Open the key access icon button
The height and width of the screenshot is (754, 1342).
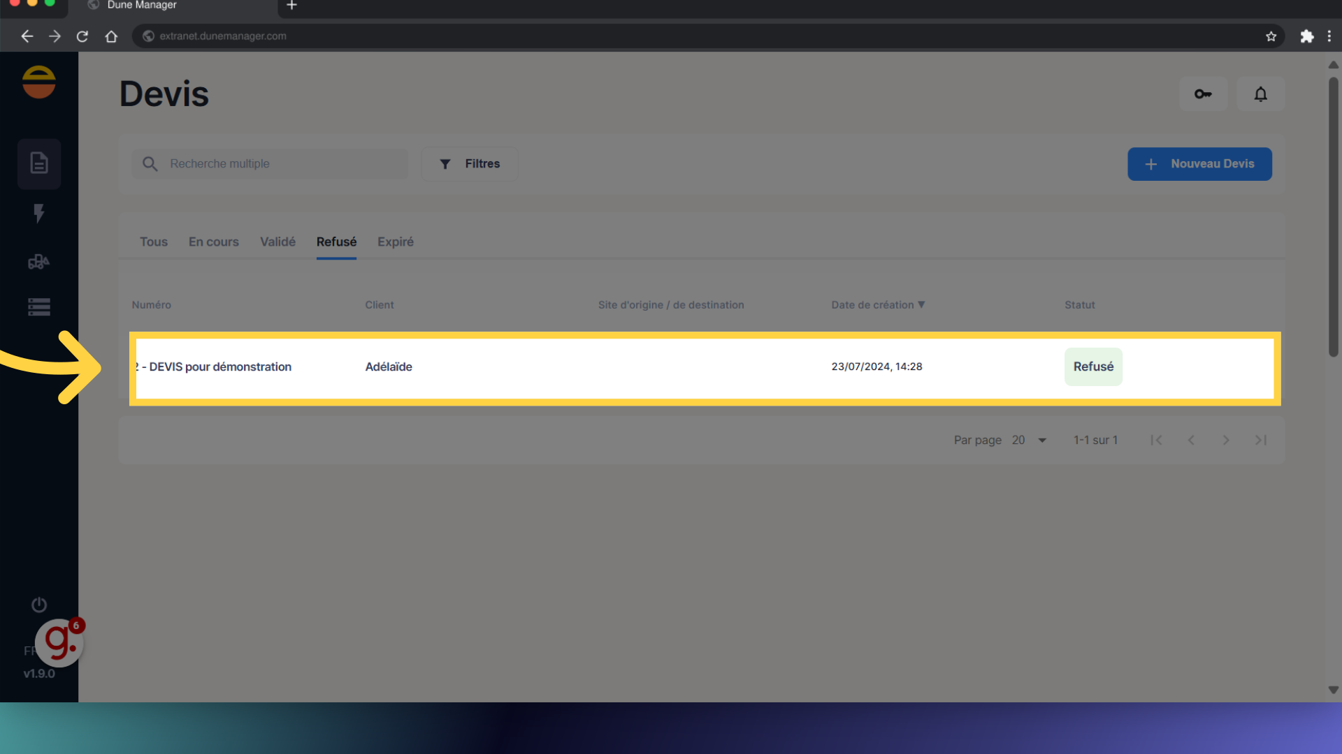pyautogui.click(x=1203, y=94)
